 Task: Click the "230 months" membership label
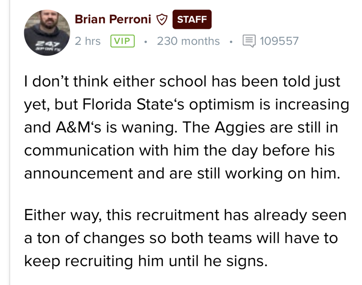[188, 41]
